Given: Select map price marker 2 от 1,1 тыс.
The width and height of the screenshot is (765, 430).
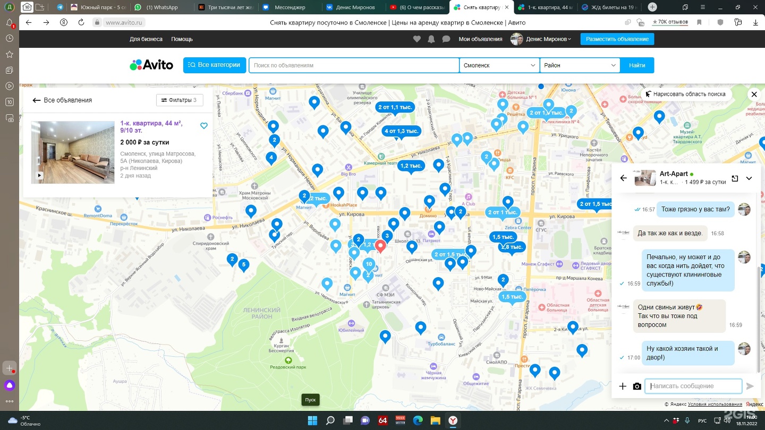Looking at the screenshot, I should click(x=395, y=107).
